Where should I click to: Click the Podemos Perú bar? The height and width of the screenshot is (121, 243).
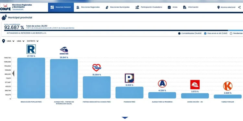pos(129,93)
